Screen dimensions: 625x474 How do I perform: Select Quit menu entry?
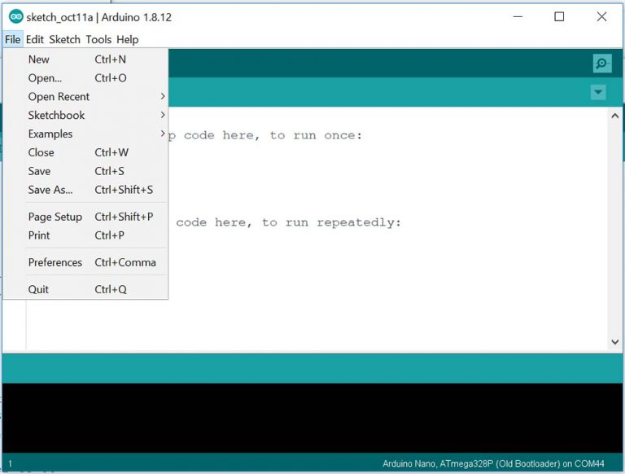click(85, 289)
